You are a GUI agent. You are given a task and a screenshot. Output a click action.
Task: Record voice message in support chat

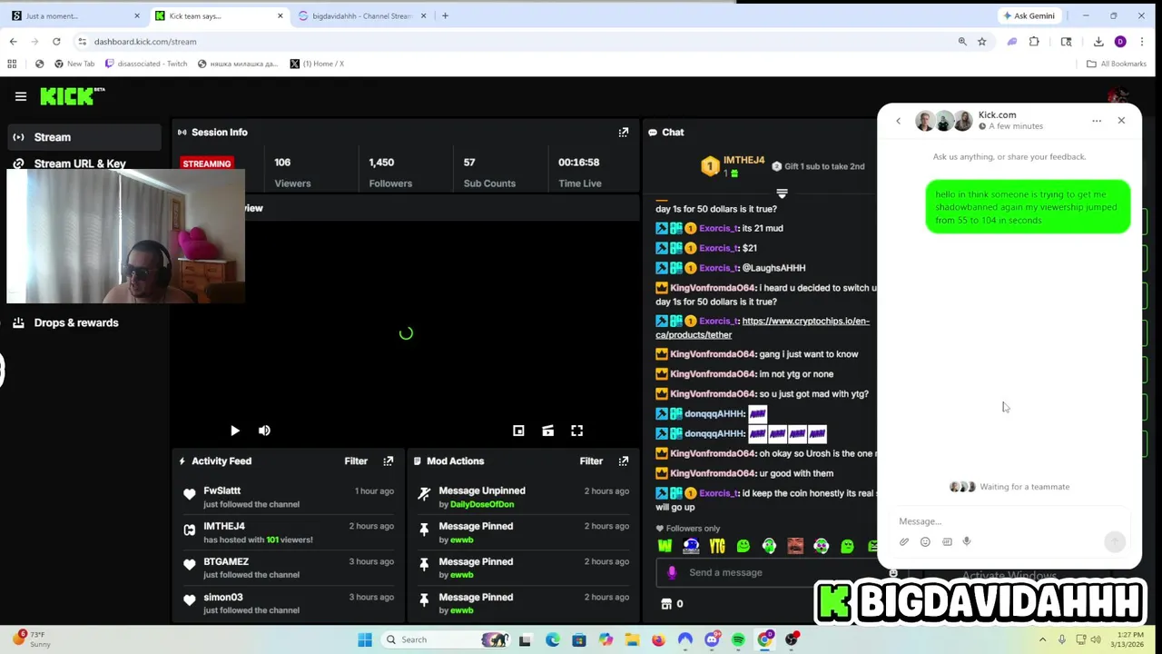tap(967, 542)
